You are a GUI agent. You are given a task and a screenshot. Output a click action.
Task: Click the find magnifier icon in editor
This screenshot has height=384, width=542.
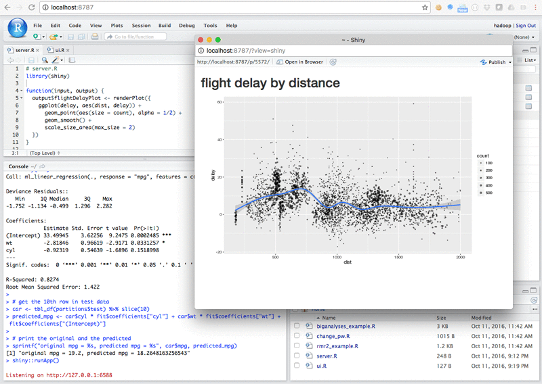tap(45, 60)
